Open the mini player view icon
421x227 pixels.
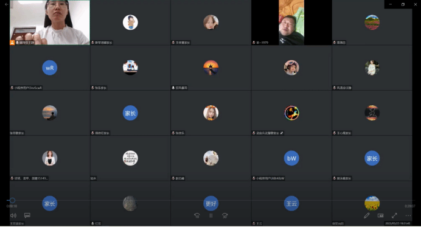pos(380,215)
